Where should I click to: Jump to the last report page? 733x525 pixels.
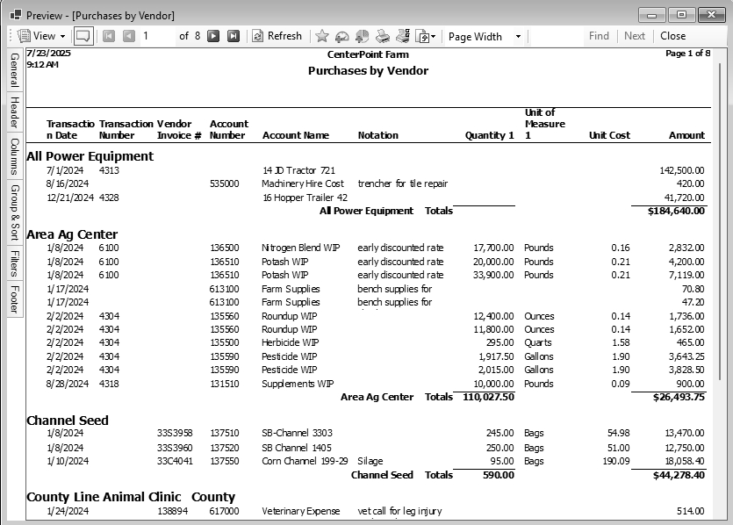coord(233,36)
